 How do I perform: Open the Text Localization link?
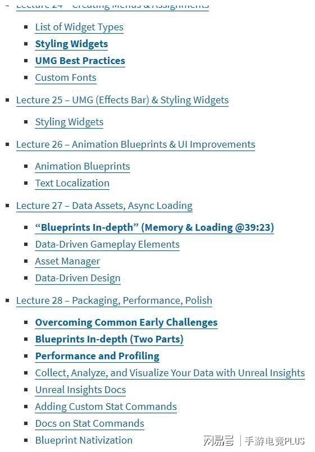tap(72, 184)
